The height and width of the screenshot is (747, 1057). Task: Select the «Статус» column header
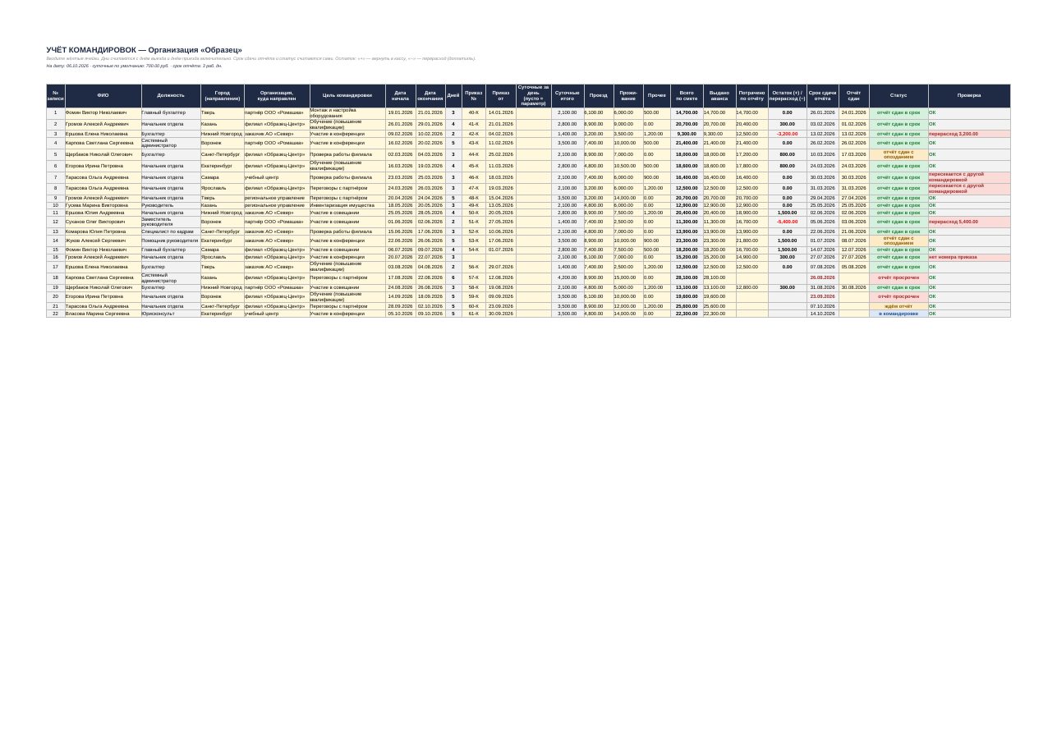click(x=898, y=96)
